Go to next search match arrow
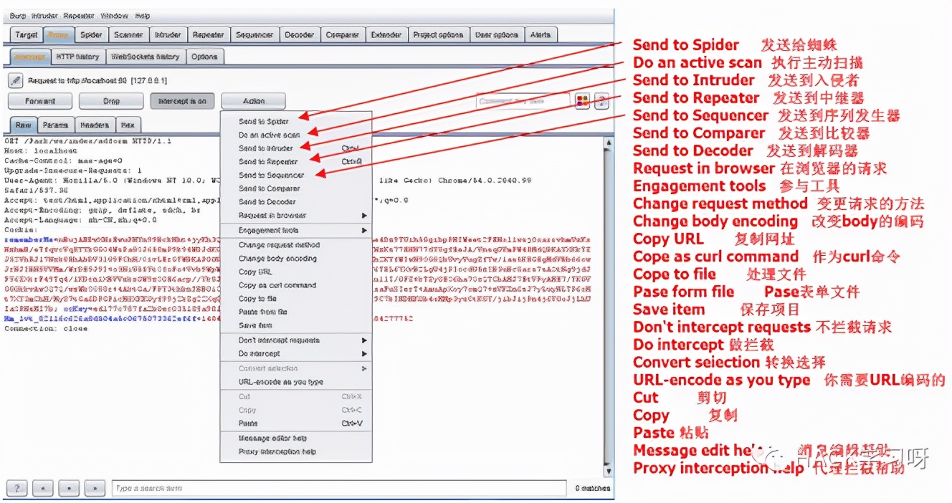The width and height of the screenshot is (952, 503). 95,489
